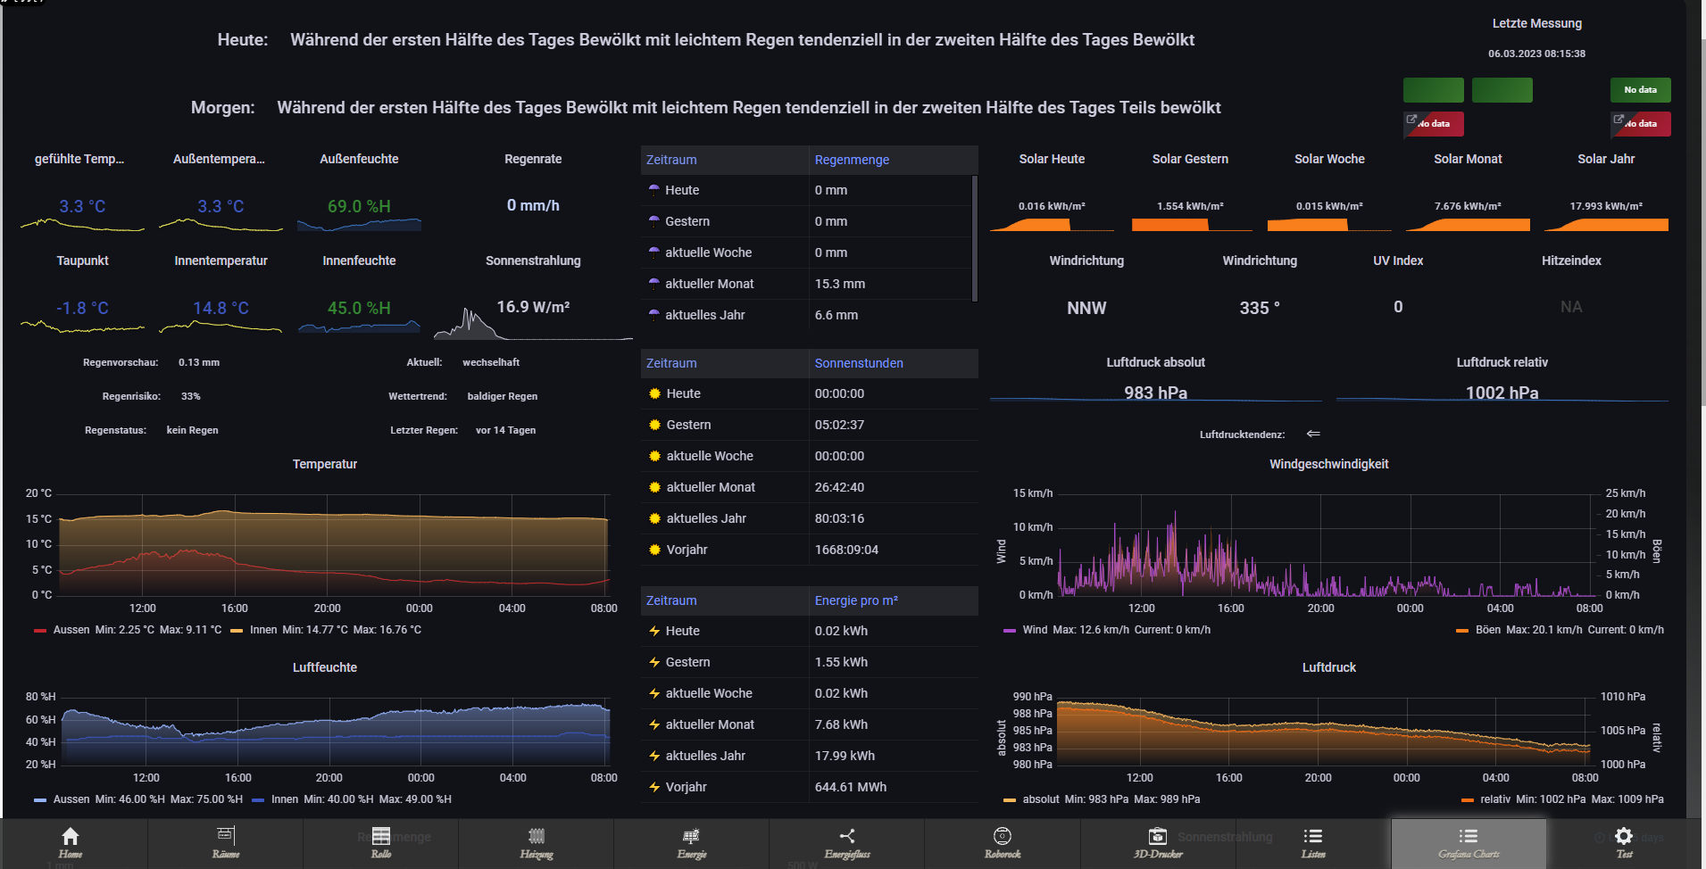Select the active Grafana Charts tab

point(1469,843)
